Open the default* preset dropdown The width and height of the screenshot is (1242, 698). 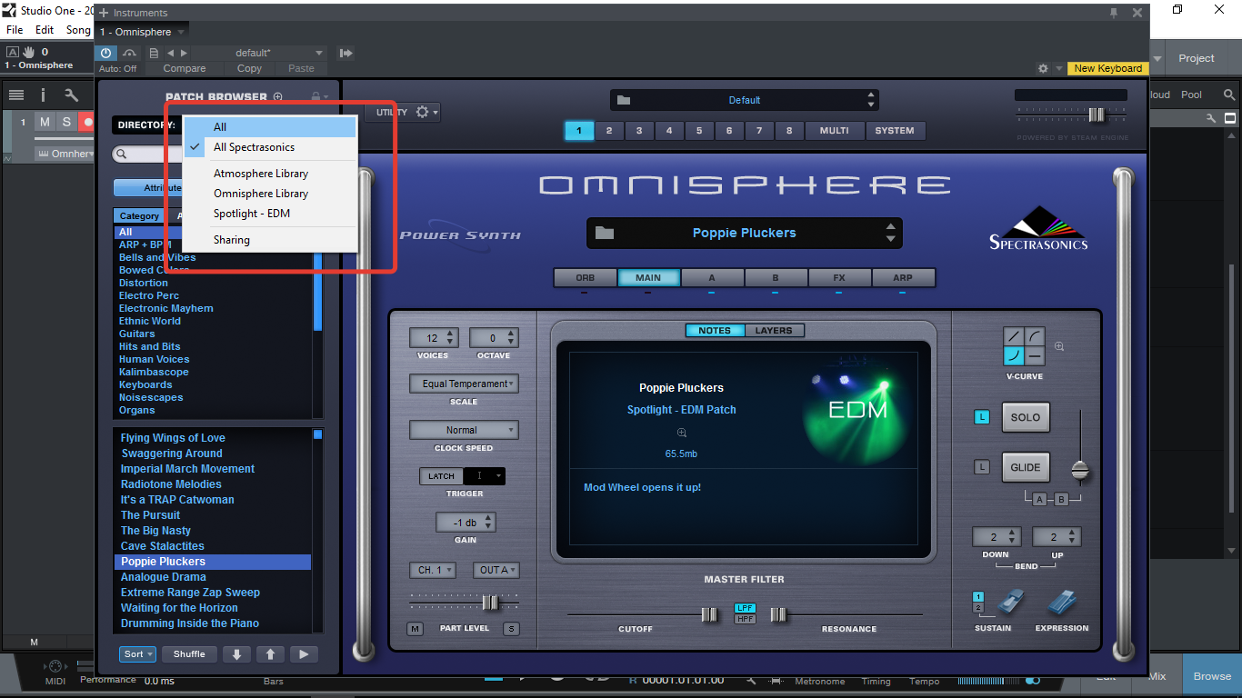pos(258,54)
